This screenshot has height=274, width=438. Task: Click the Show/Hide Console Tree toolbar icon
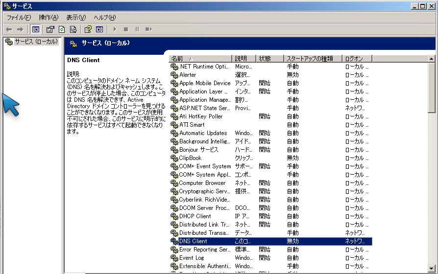point(36,29)
